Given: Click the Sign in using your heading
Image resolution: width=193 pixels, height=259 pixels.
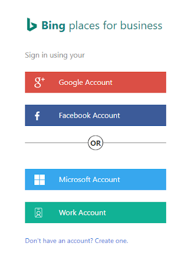Looking at the screenshot, I should pyautogui.click(x=55, y=55).
